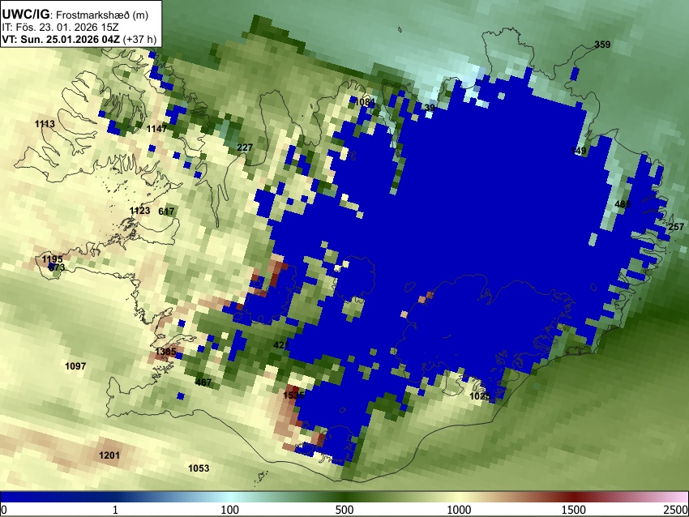
Task: Click the 'VT: Sun. 25.01.2026 04Z' valid time
Action: pyautogui.click(x=61, y=39)
